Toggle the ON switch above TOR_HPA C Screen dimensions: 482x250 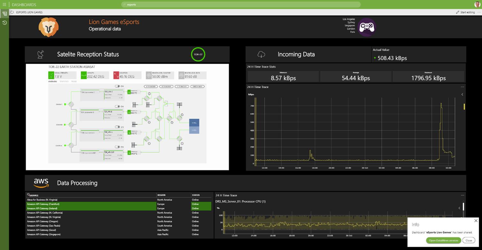(x=117, y=86)
